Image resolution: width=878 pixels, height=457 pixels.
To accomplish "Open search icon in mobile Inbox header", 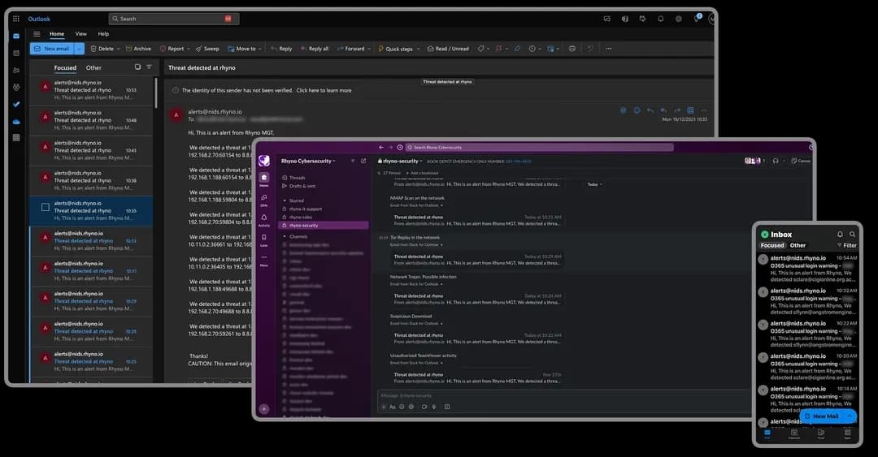I will click(852, 235).
